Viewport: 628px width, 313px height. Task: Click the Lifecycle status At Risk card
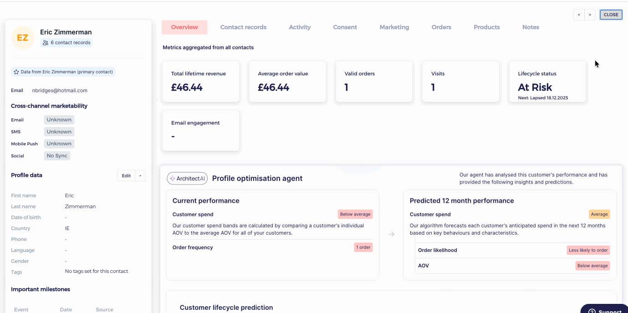(548, 82)
